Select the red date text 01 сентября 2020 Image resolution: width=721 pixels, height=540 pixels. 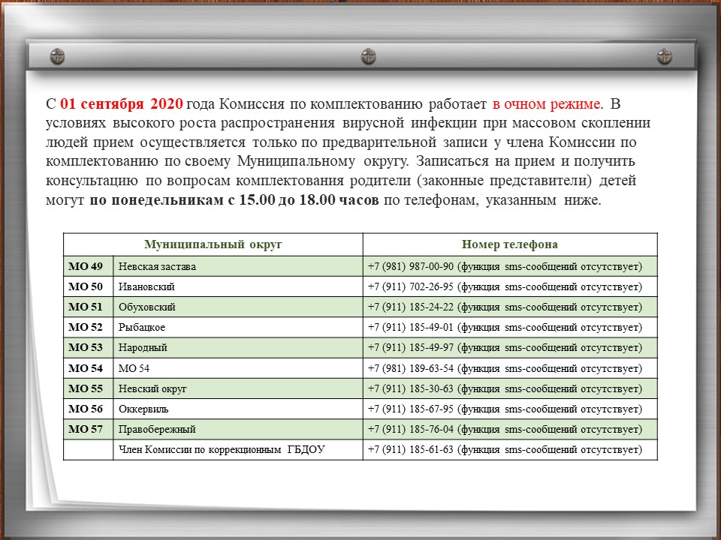coord(122,103)
